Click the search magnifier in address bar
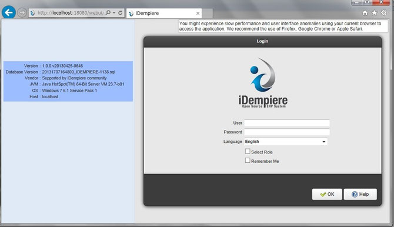 pyautogui.click(x=108, y=12)
